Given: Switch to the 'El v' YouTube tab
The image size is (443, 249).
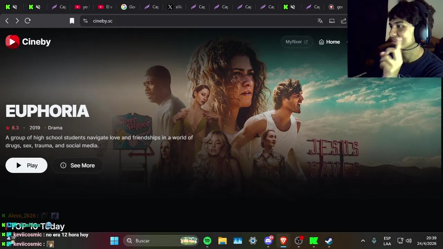Looking at the screenshot, I should point(105,7).
